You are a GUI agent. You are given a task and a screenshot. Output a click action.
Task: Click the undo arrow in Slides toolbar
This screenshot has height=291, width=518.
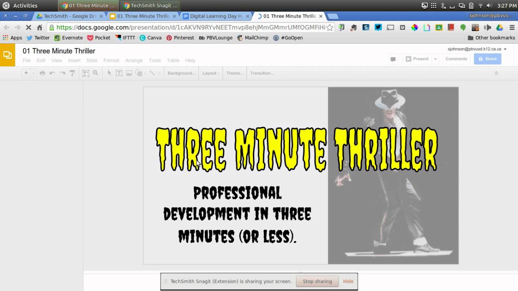coord(52,73)
